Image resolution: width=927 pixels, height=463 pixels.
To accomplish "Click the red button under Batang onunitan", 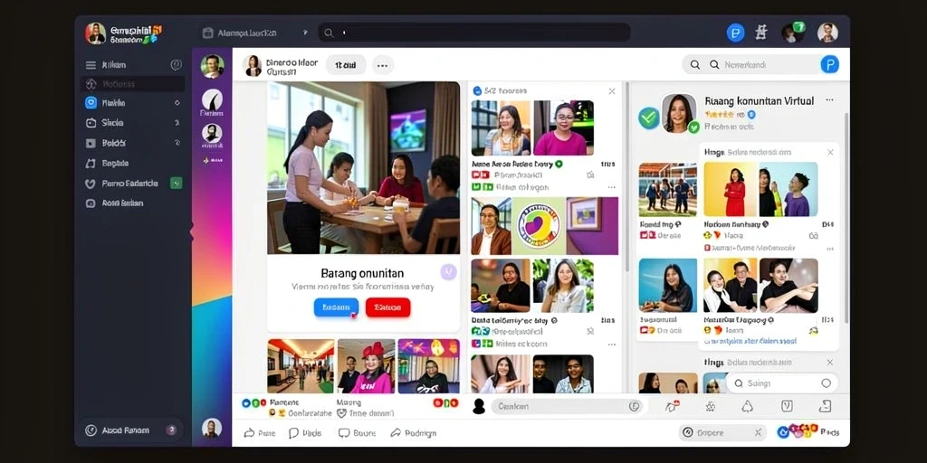I will pos(387,307).
